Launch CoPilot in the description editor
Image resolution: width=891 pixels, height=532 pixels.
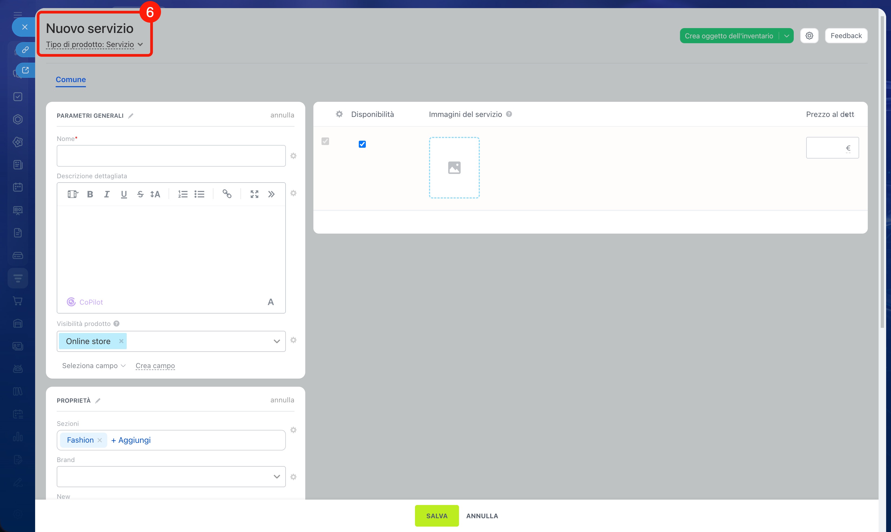(85, 302)
